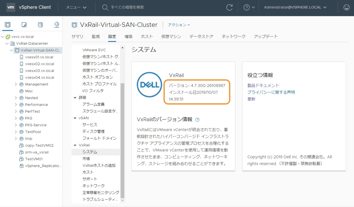Switch to the ネットワーク tab

[234, 36]
